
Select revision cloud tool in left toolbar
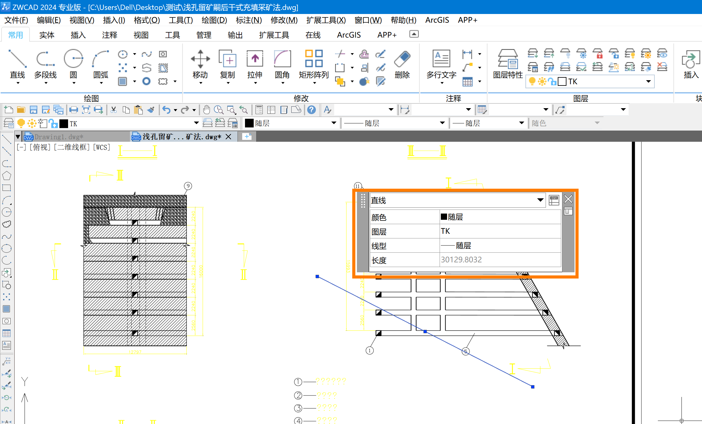7,224
